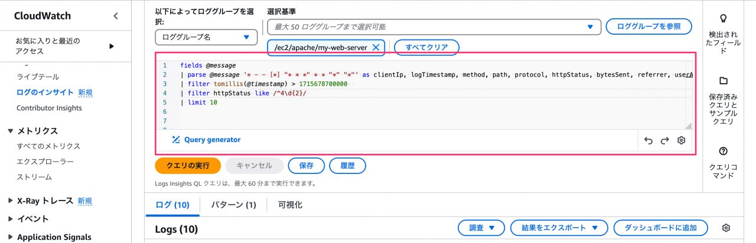
Task: Open ストリーム under メトリクス
Action: click(x=34, y=177)
